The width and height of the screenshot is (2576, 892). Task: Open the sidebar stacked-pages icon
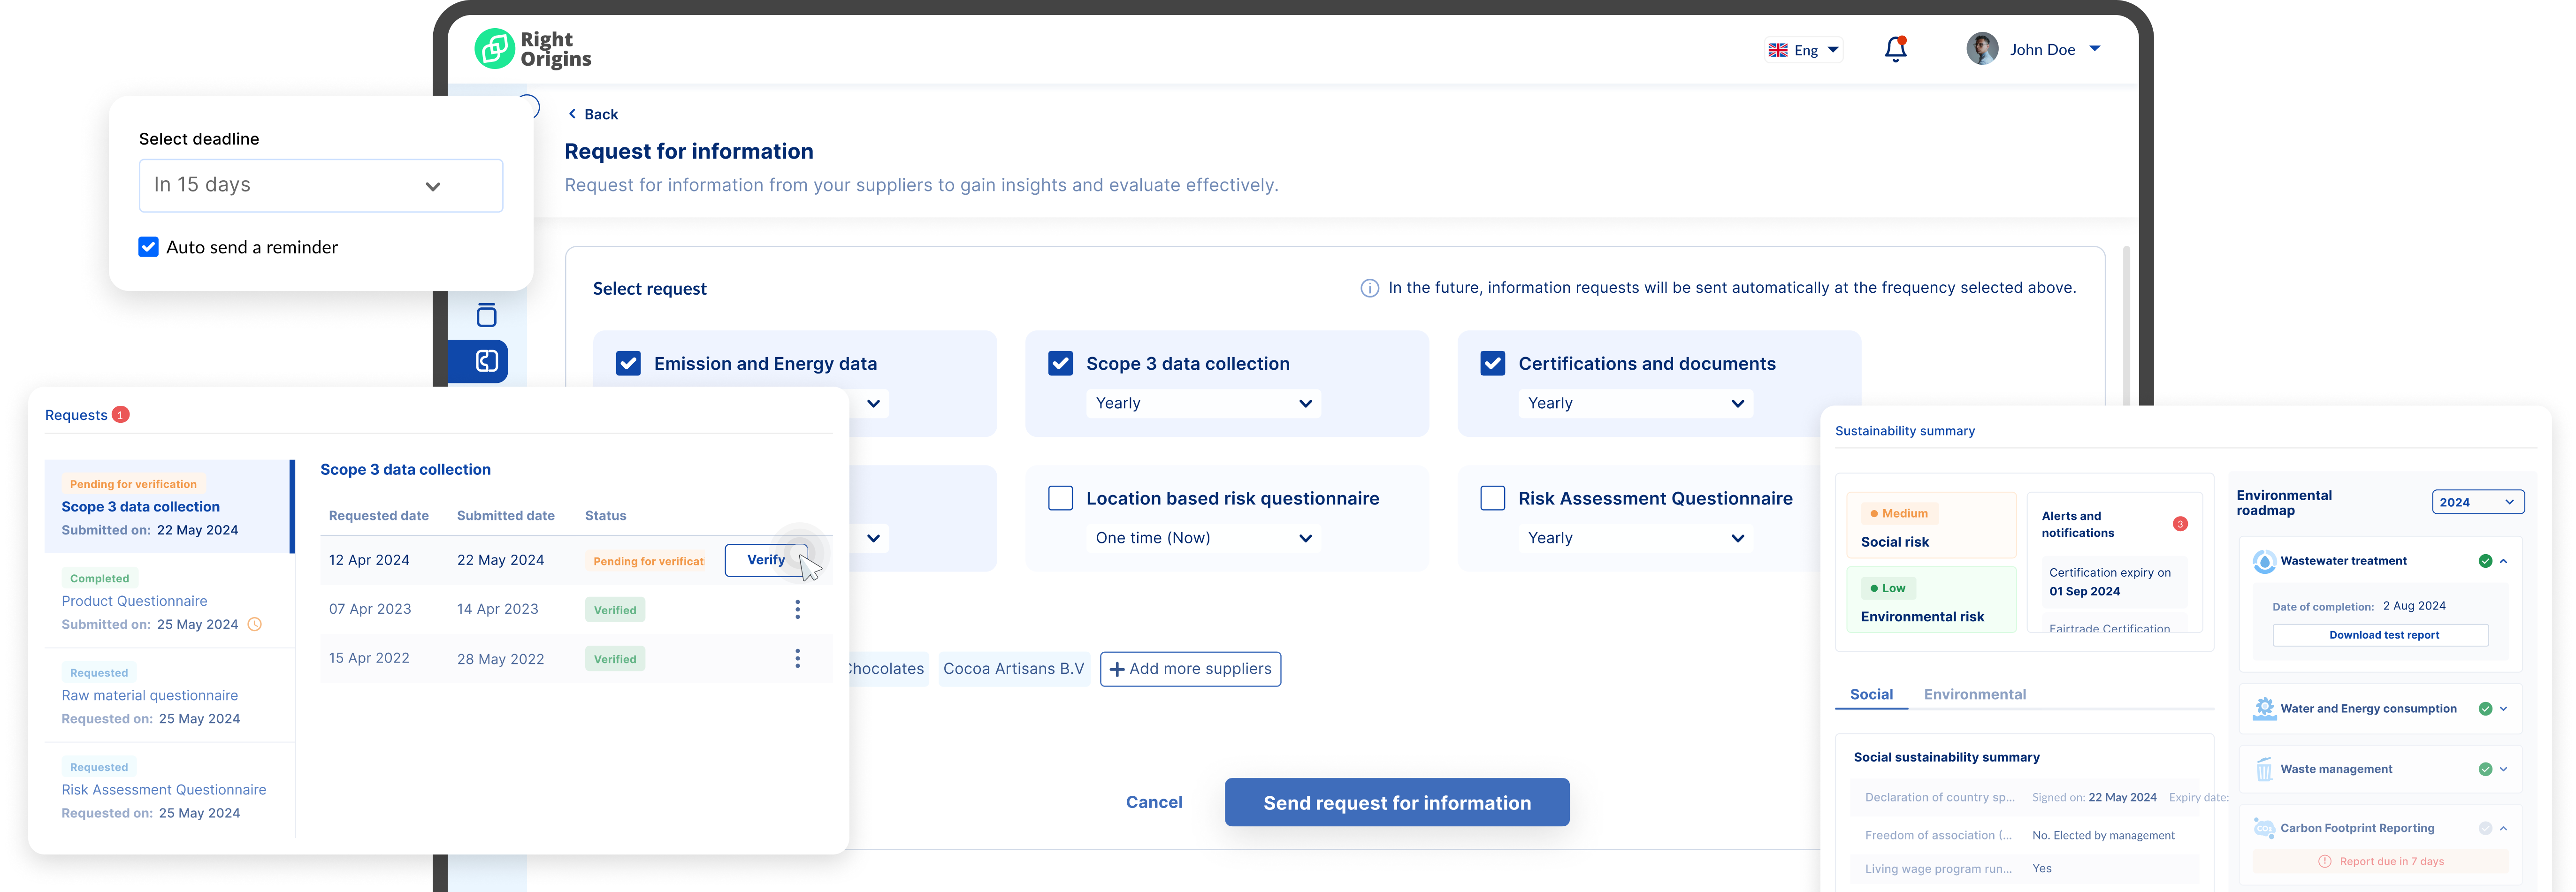[x=487, y=315]
